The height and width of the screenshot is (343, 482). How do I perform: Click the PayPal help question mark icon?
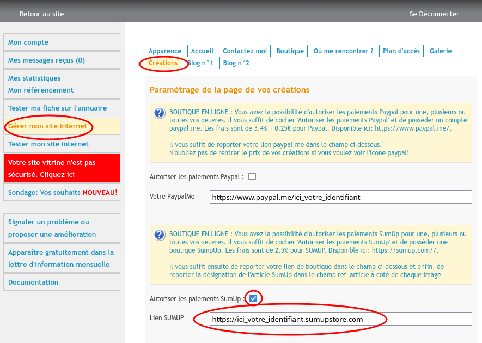point(159,113)
